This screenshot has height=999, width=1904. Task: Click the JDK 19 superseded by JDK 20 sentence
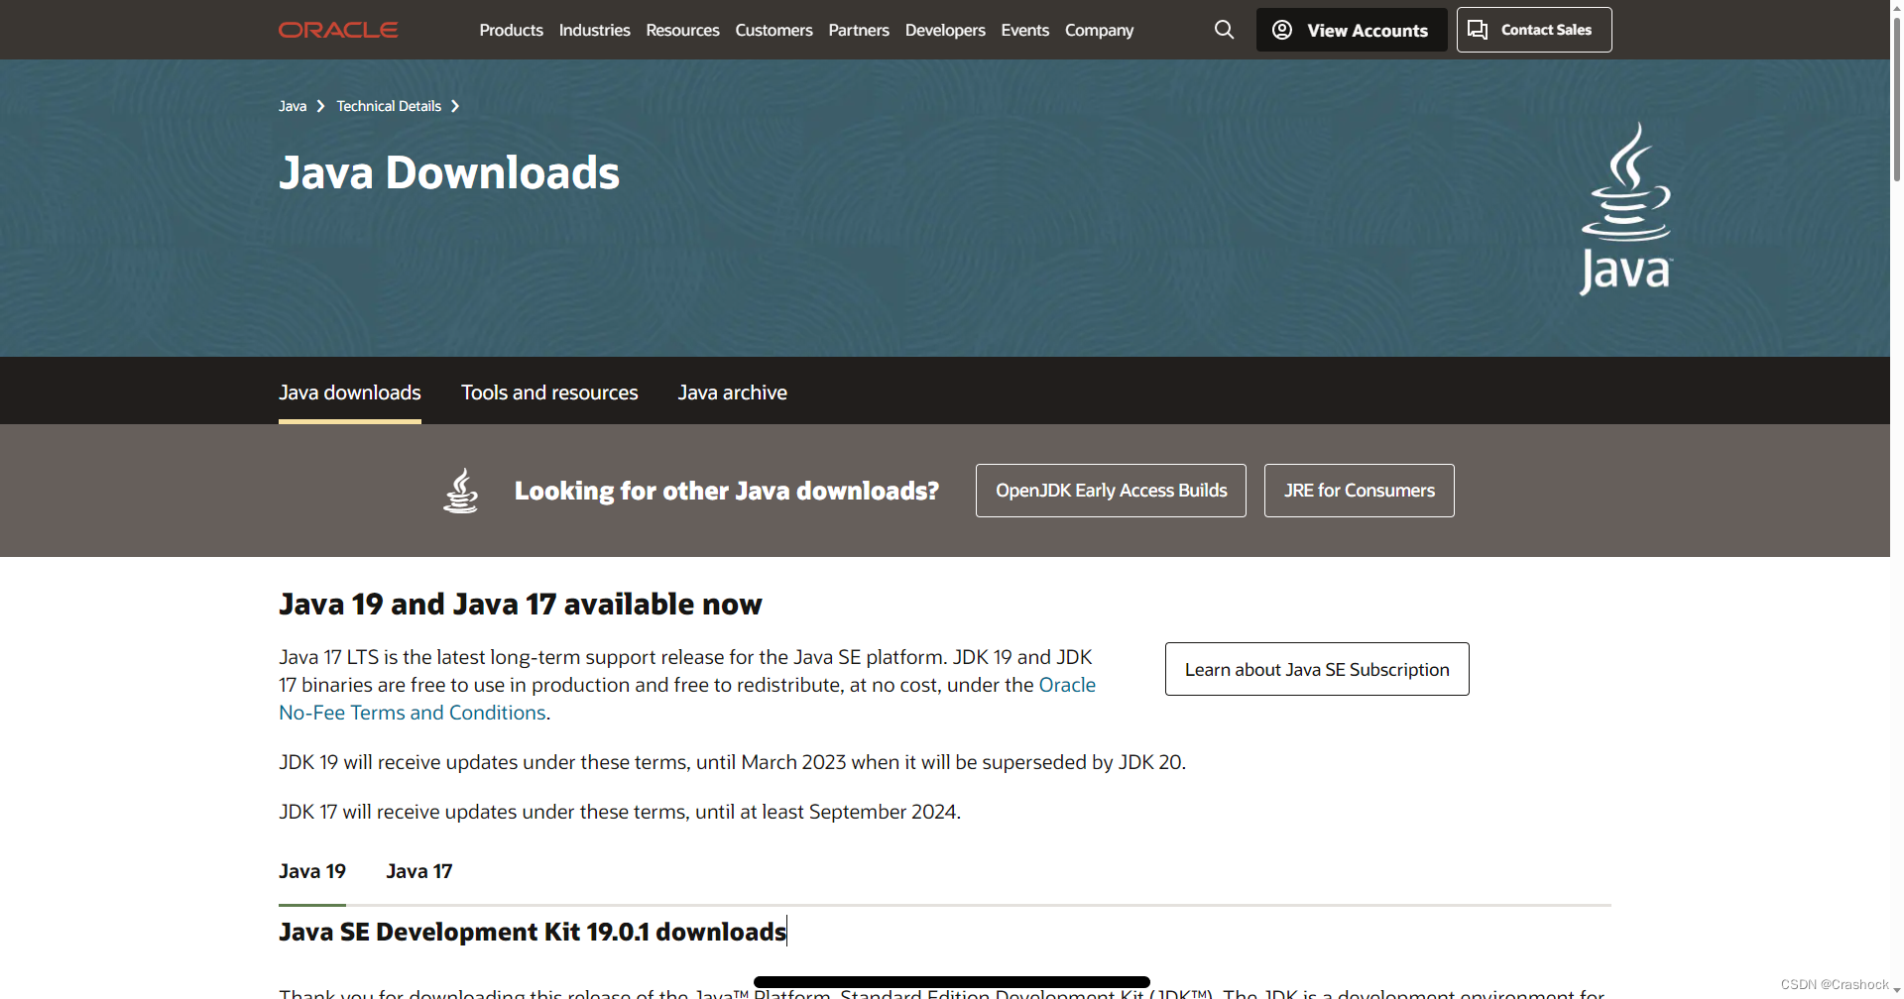tap(732, 762)
